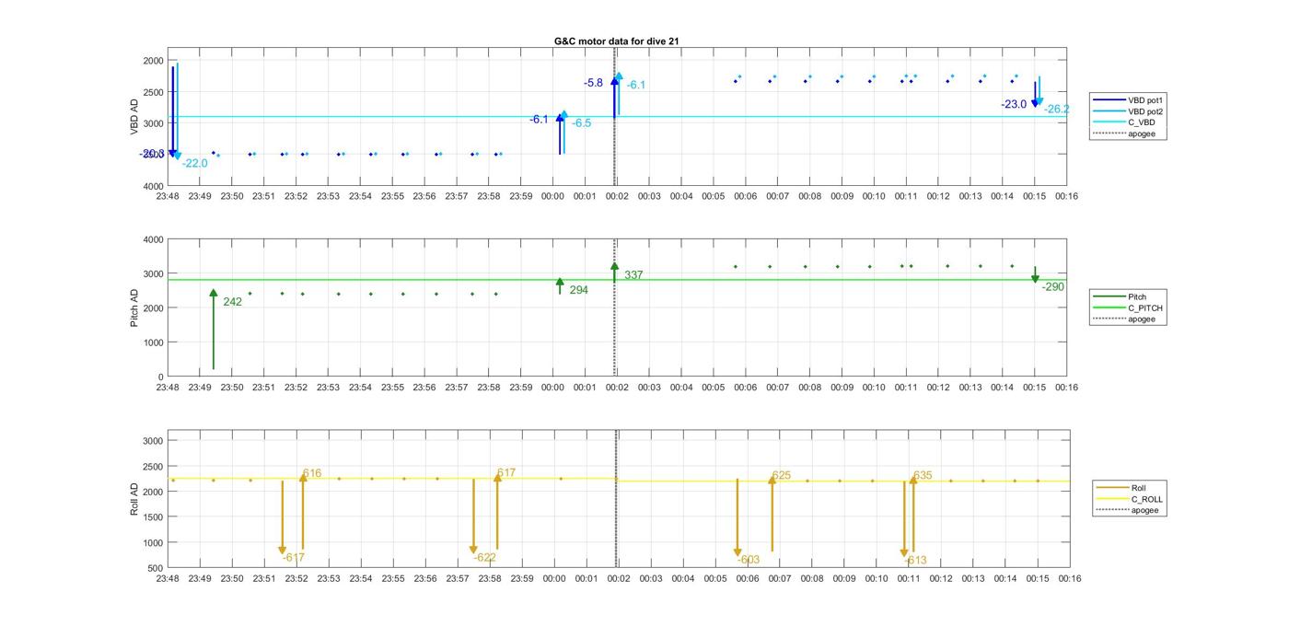The height and width of the screenshot is (638, 1289).
Task: Click the '616' roll annotation
Action: pos(312,473)
